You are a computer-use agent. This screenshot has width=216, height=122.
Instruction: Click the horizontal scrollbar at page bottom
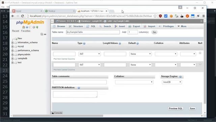(x=58, y=116)
